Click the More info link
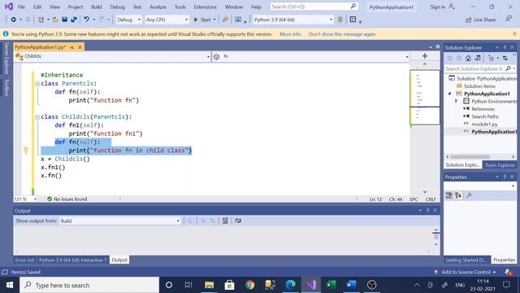The height and width of the screenshot is (293, 520). click(290, 34)
